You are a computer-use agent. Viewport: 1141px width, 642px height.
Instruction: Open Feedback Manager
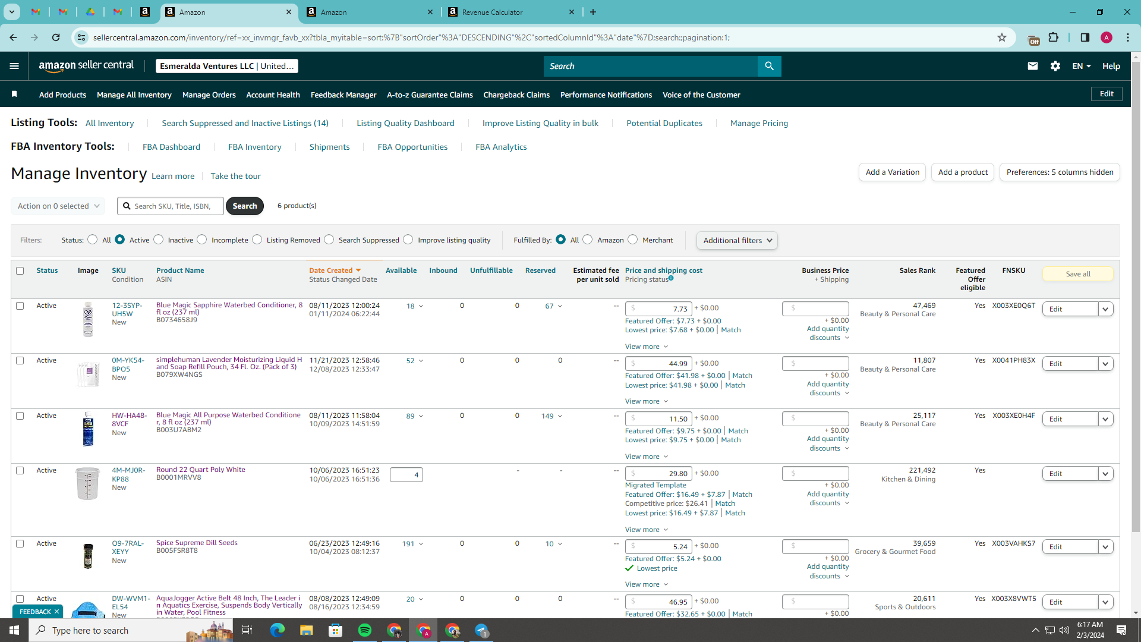(343, 95)
